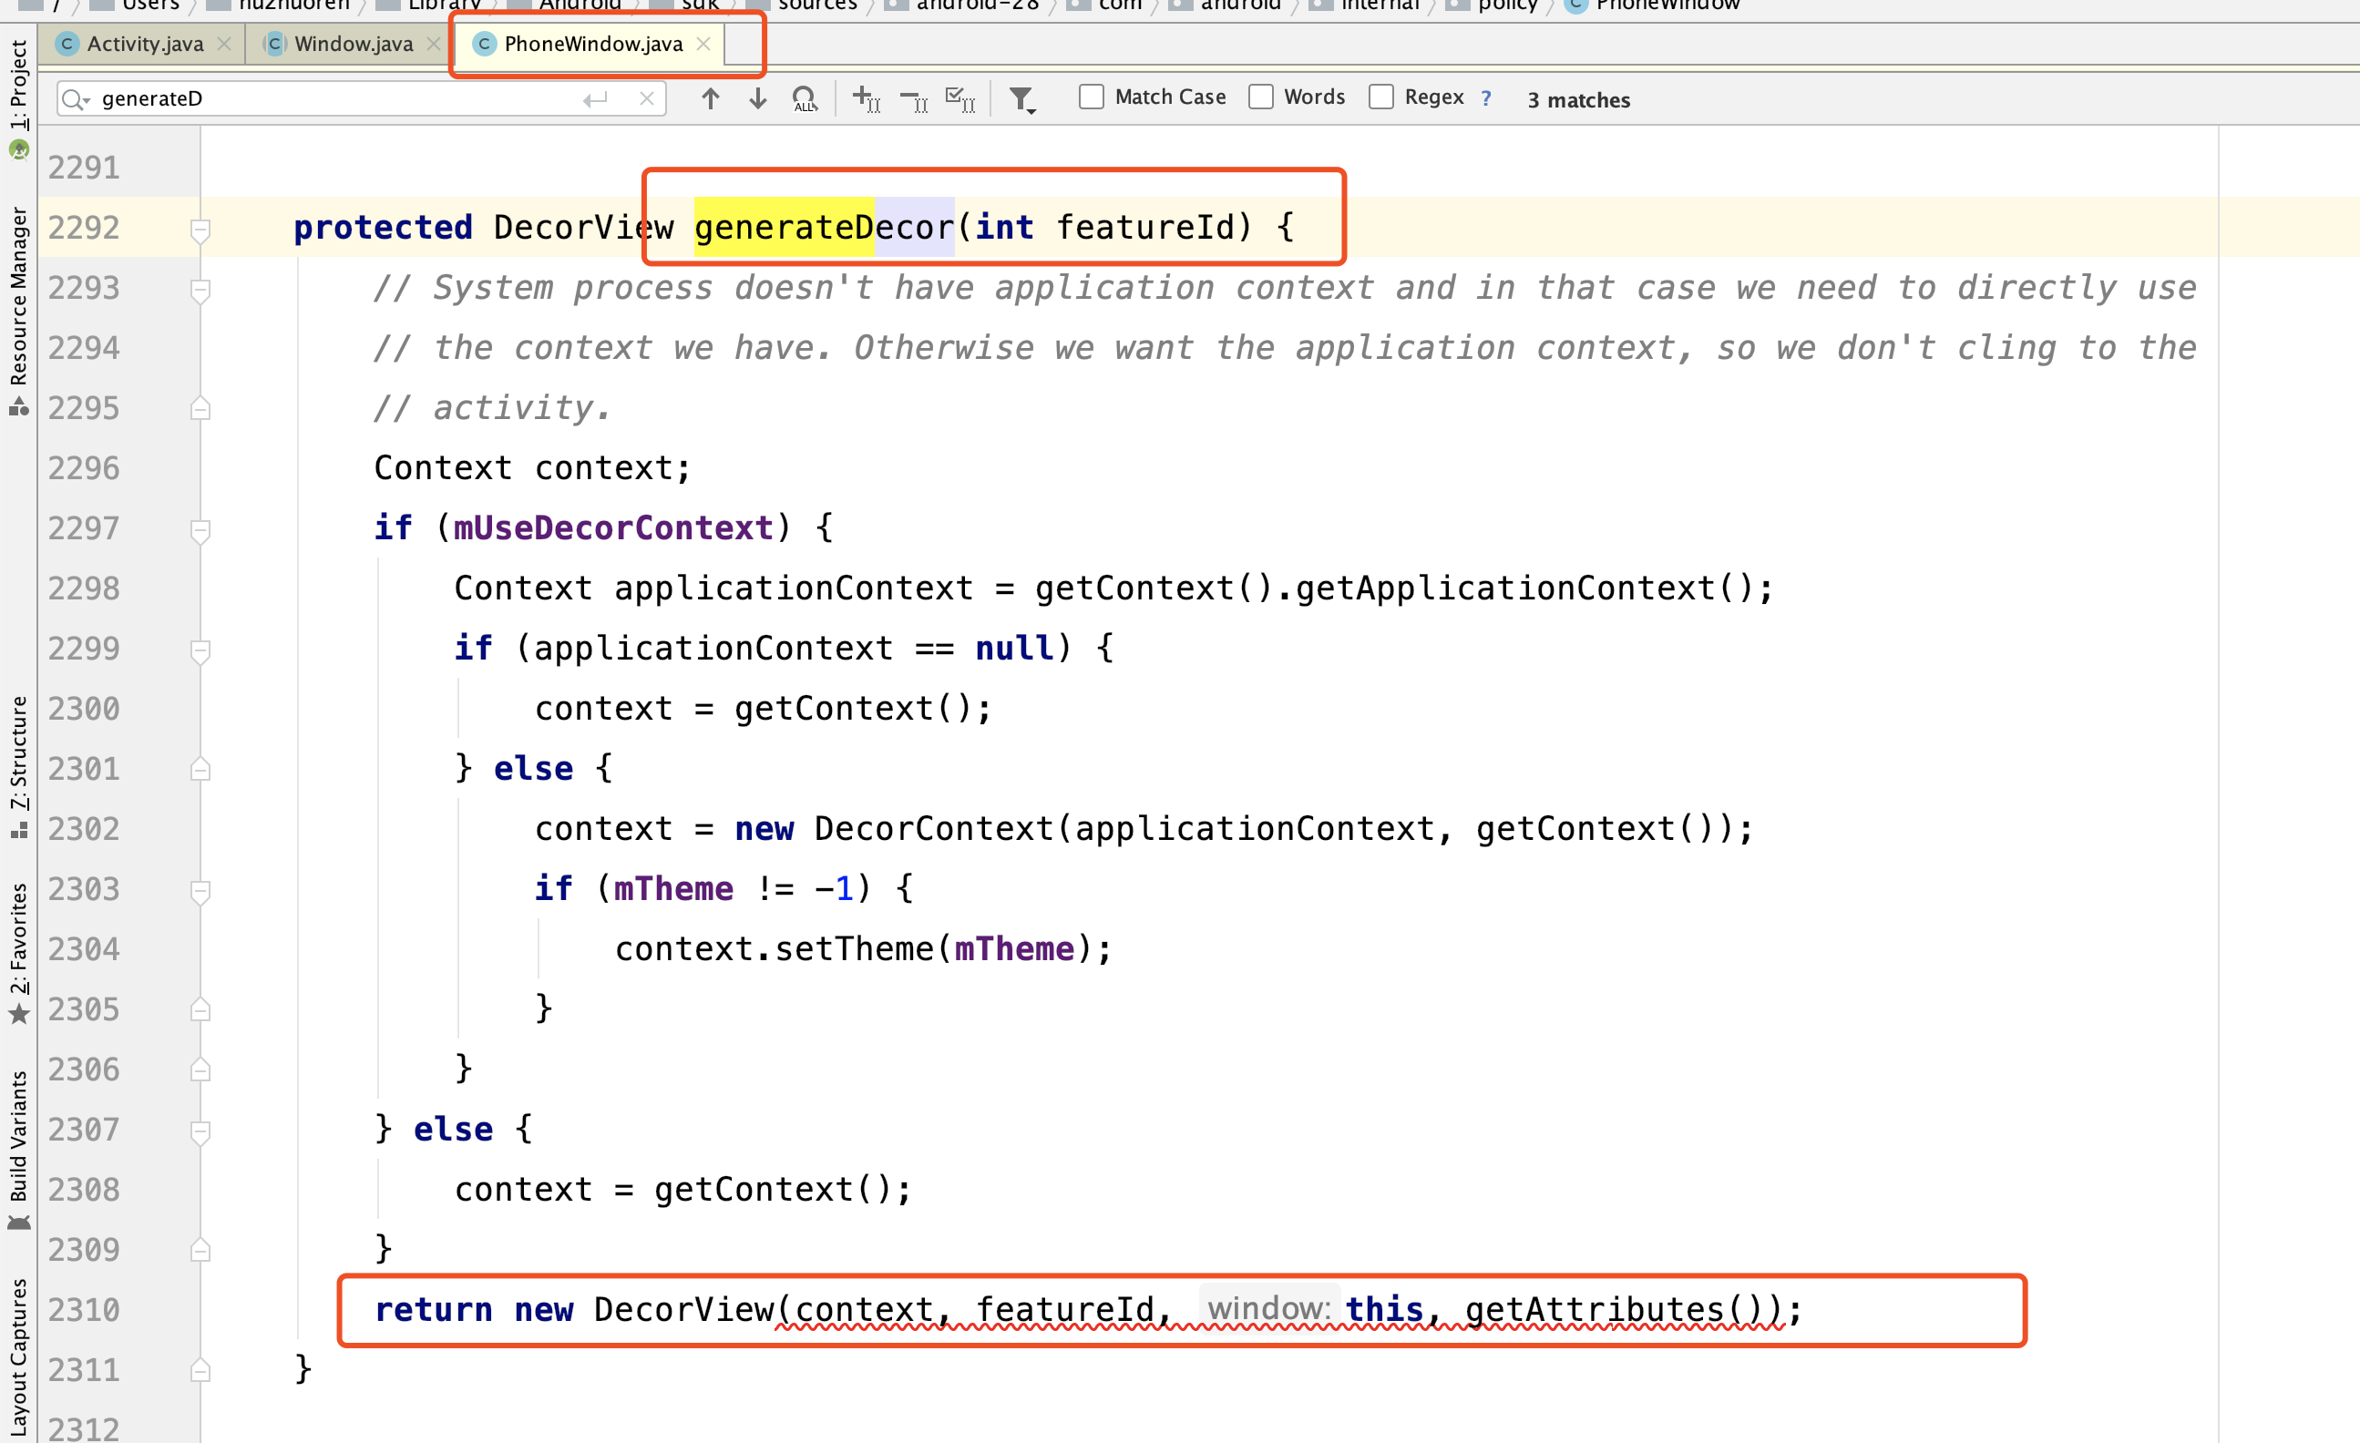Clear the search field text
The width and height of the screenshot is (2360, 1443).
coord(647,98)
